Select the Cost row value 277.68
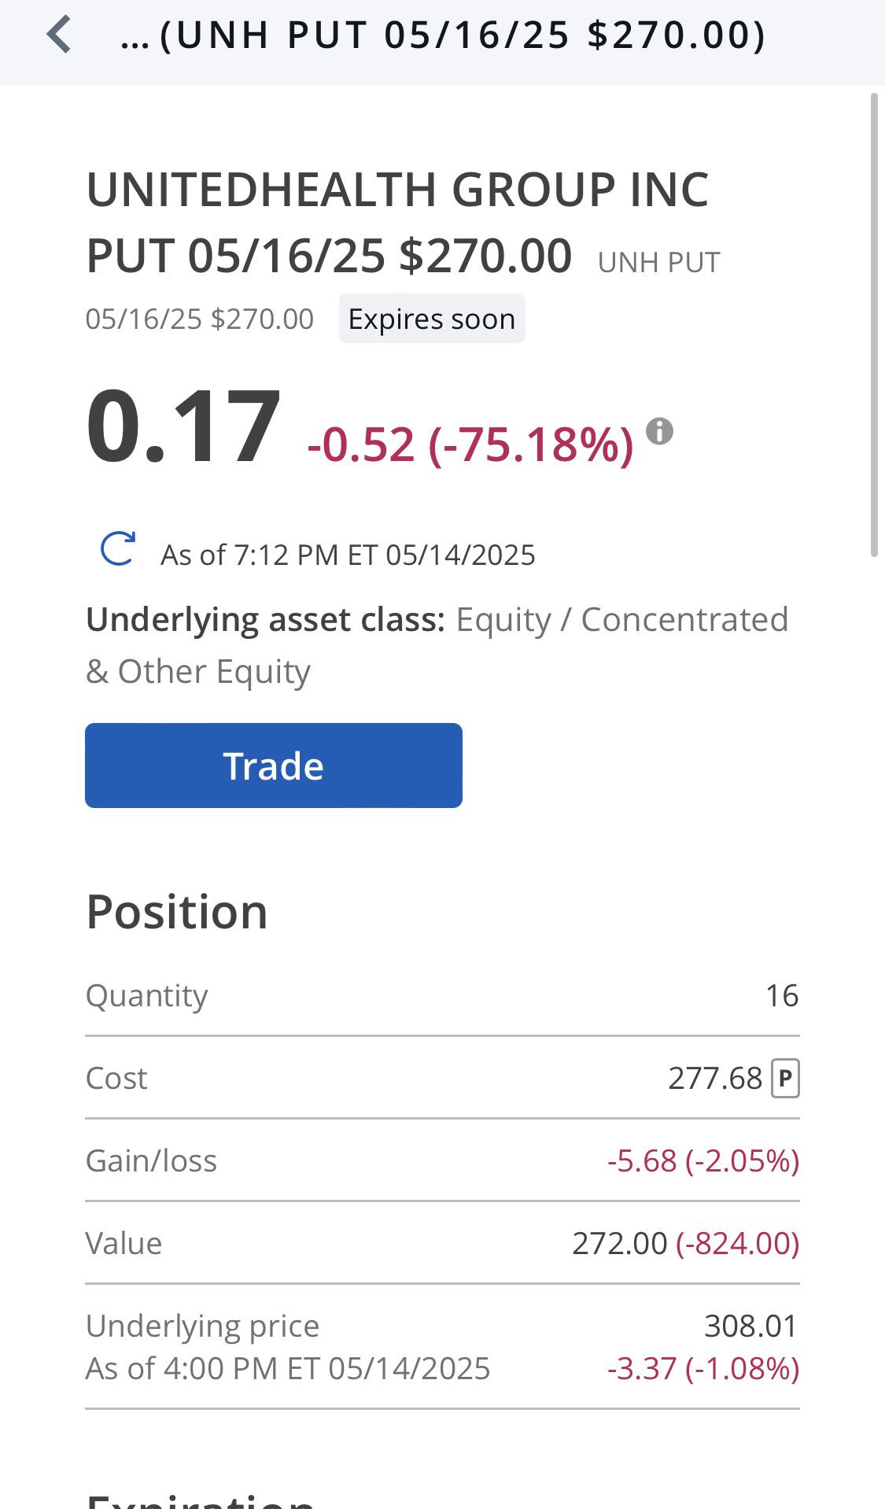Screen dimensions: 885x1509 715,1078
